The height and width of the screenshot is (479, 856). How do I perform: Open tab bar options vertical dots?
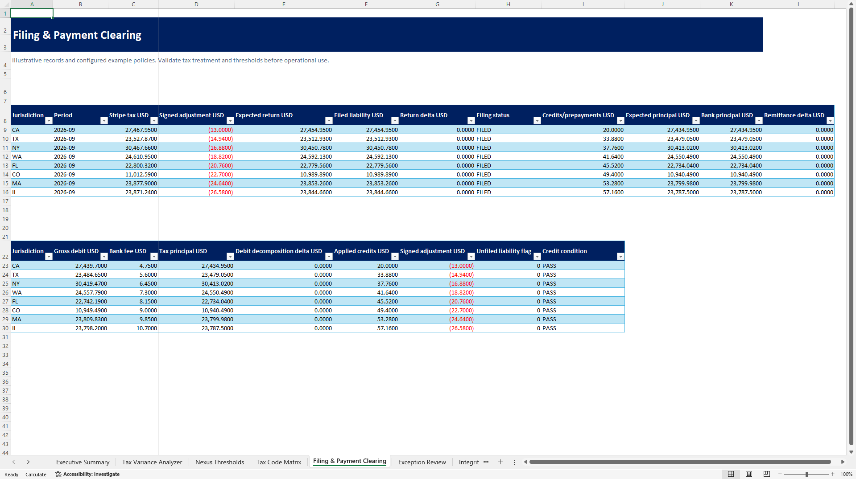coord(514,462)
